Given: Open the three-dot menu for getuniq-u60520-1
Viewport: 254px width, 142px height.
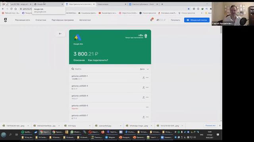Looking at the screenshot, I should (x=147, y=77).
